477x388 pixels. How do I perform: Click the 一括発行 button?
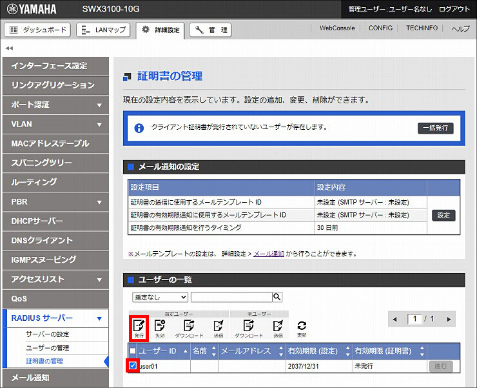tap(435, 128)
